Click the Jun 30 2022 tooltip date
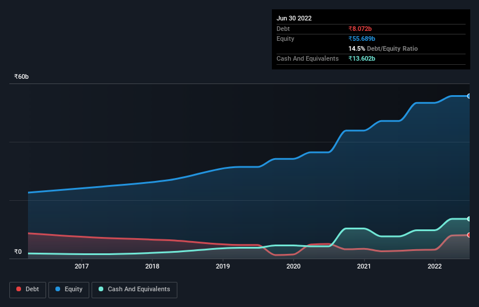The width and height of the screenshot is (479, 307). [294, 18]
